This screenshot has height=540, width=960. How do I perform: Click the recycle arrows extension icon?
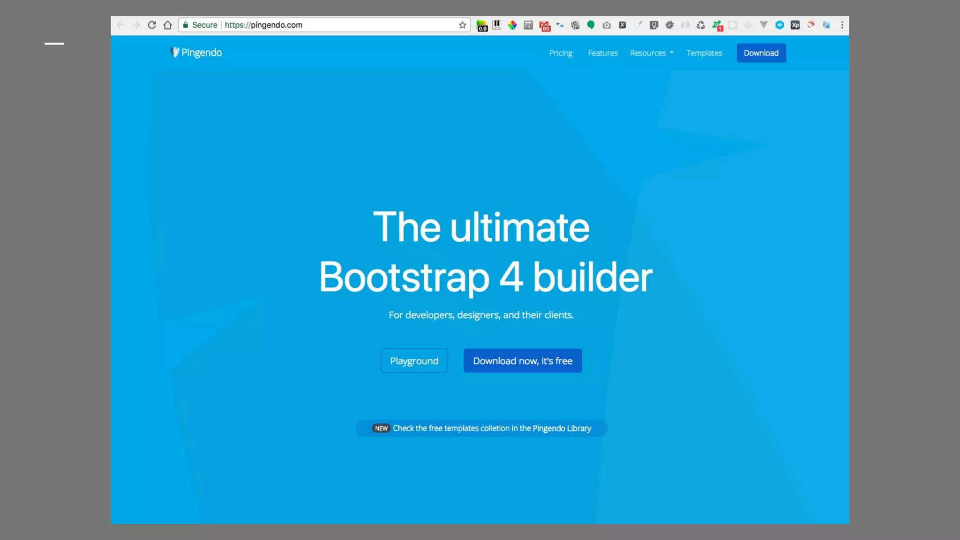pos(701,25)
